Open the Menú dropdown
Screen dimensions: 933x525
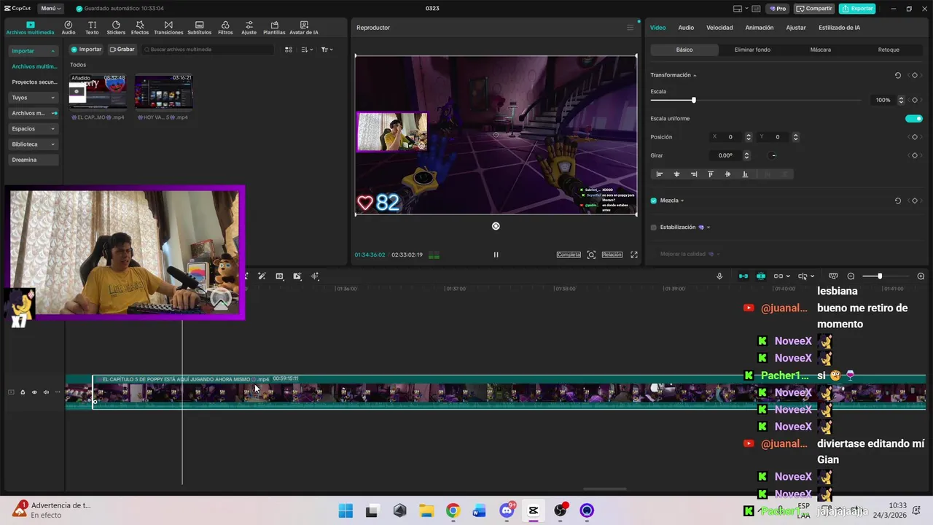click(x=50, y=8)
